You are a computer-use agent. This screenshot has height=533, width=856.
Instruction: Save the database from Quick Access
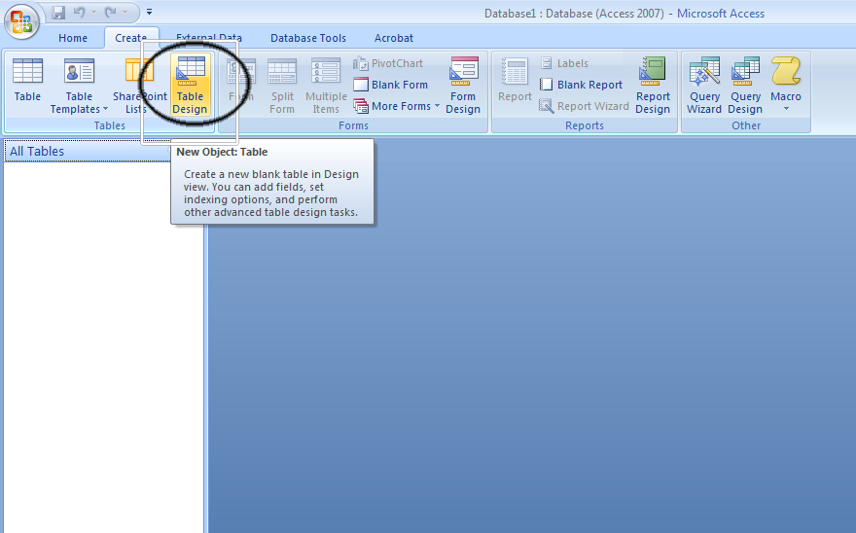tap(58, 12)
